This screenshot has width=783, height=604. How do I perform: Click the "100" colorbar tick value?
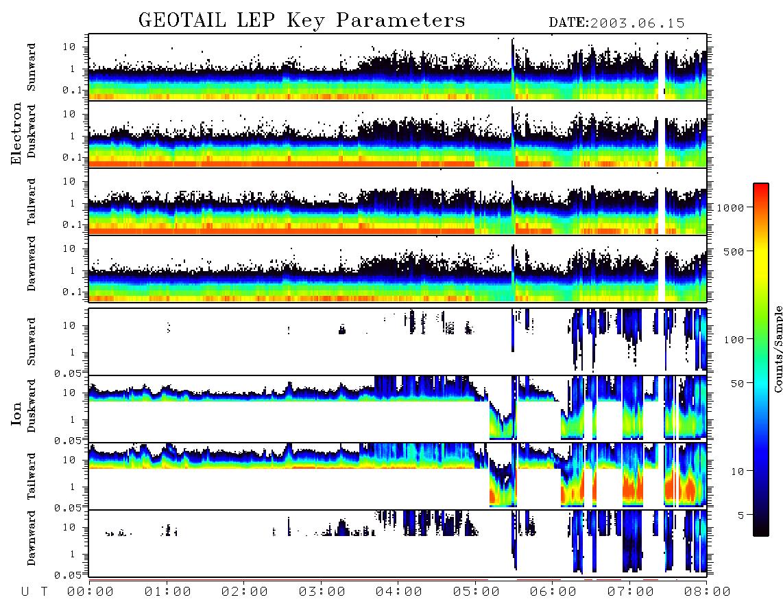[734, 340]
